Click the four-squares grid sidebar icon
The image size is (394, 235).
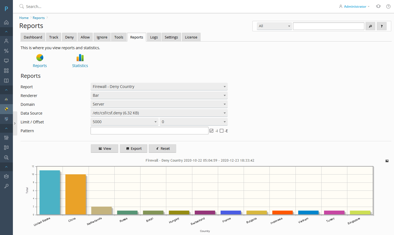[6, 71]
